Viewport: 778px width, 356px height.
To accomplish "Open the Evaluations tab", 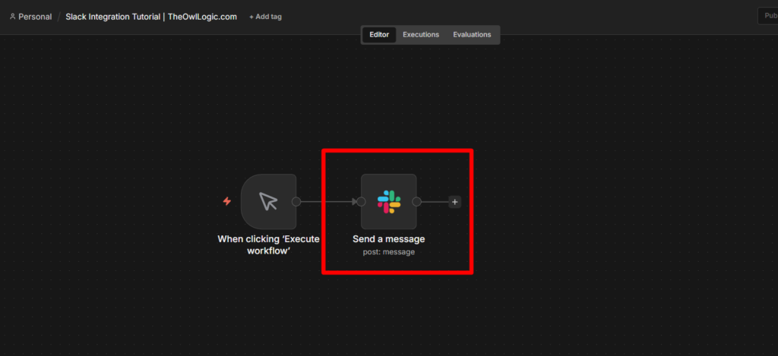I will coord(472,35).
